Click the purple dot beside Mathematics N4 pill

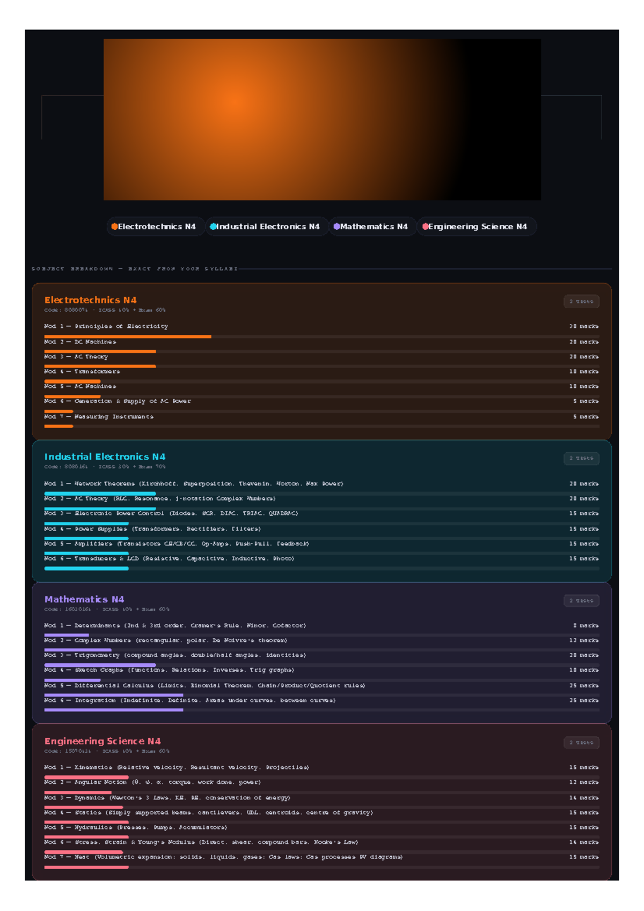336,226
